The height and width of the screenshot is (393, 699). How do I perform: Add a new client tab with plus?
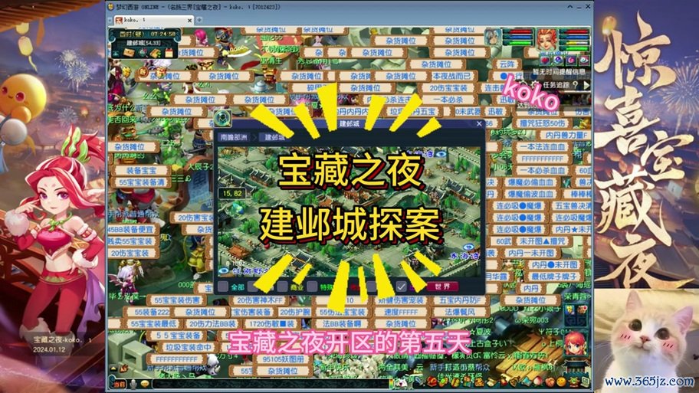199,20
